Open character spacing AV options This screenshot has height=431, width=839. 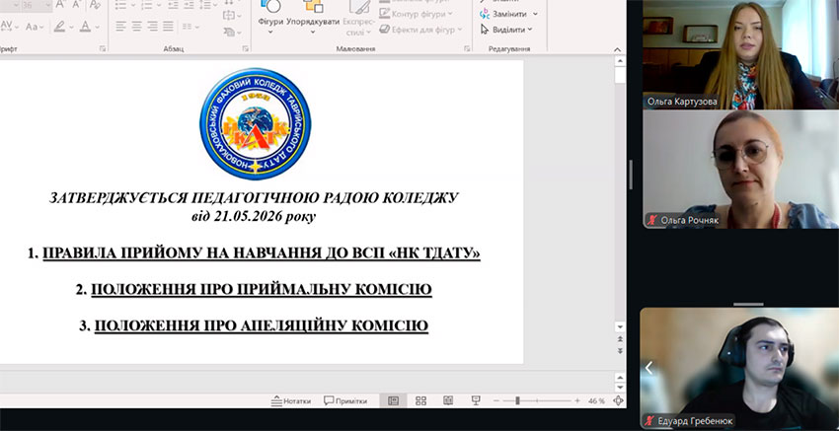(9, 26)
